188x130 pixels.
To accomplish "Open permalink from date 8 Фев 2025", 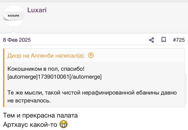I will click(x=17, y=40).
